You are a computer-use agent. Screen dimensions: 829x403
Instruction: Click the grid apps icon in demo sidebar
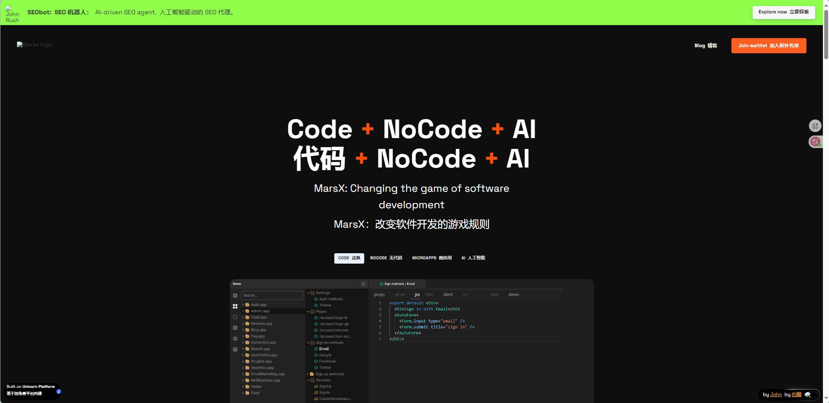[235, 306]
